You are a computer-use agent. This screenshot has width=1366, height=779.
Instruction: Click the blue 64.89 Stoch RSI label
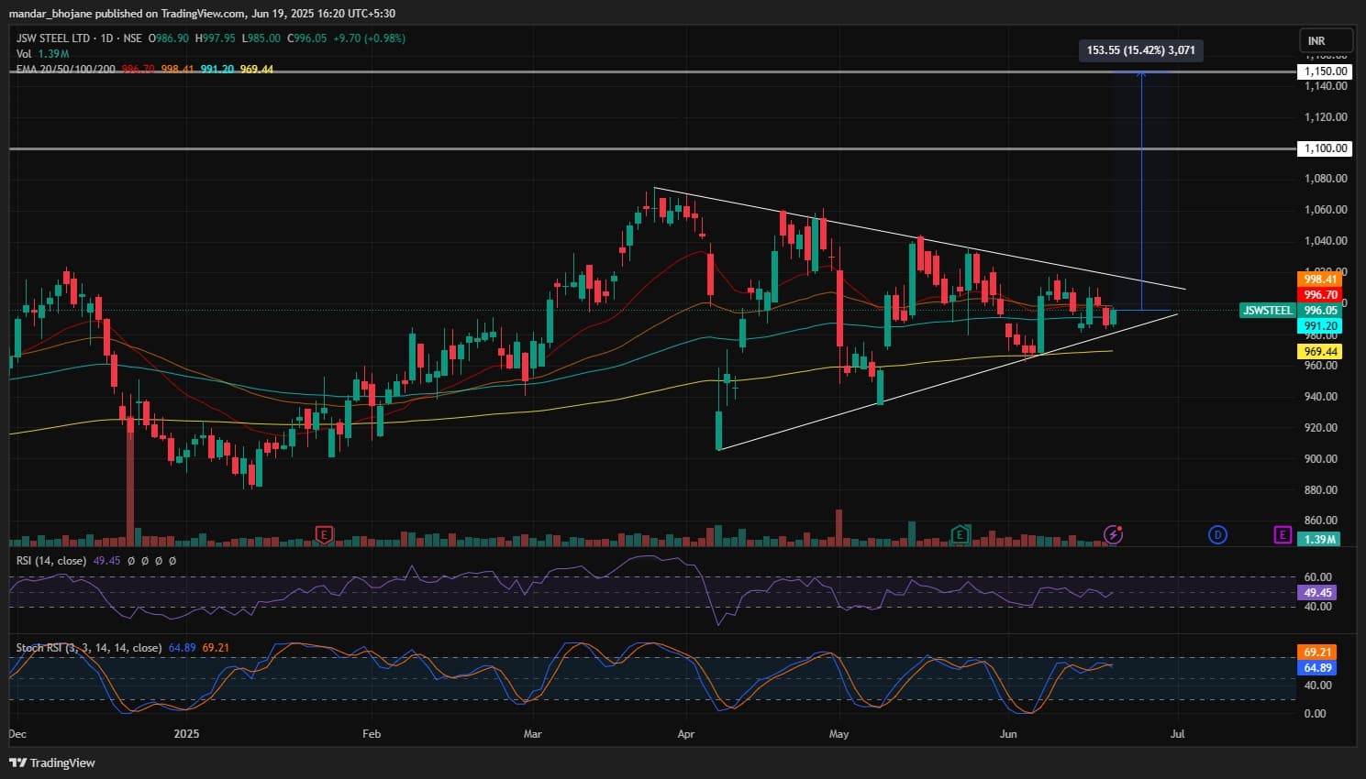click(1317, 668)
